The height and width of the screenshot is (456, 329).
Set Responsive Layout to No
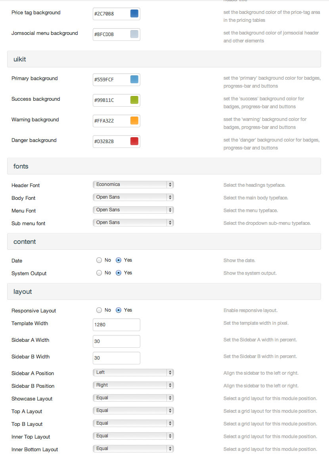point(99,310)
